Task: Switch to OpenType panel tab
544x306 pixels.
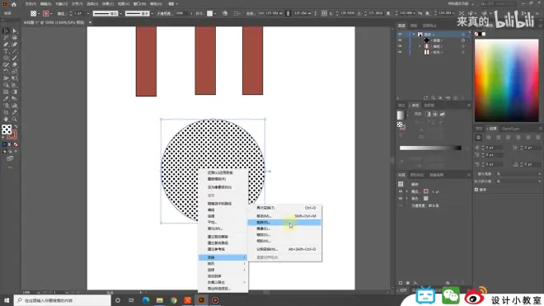Action: tap(510, 129)
